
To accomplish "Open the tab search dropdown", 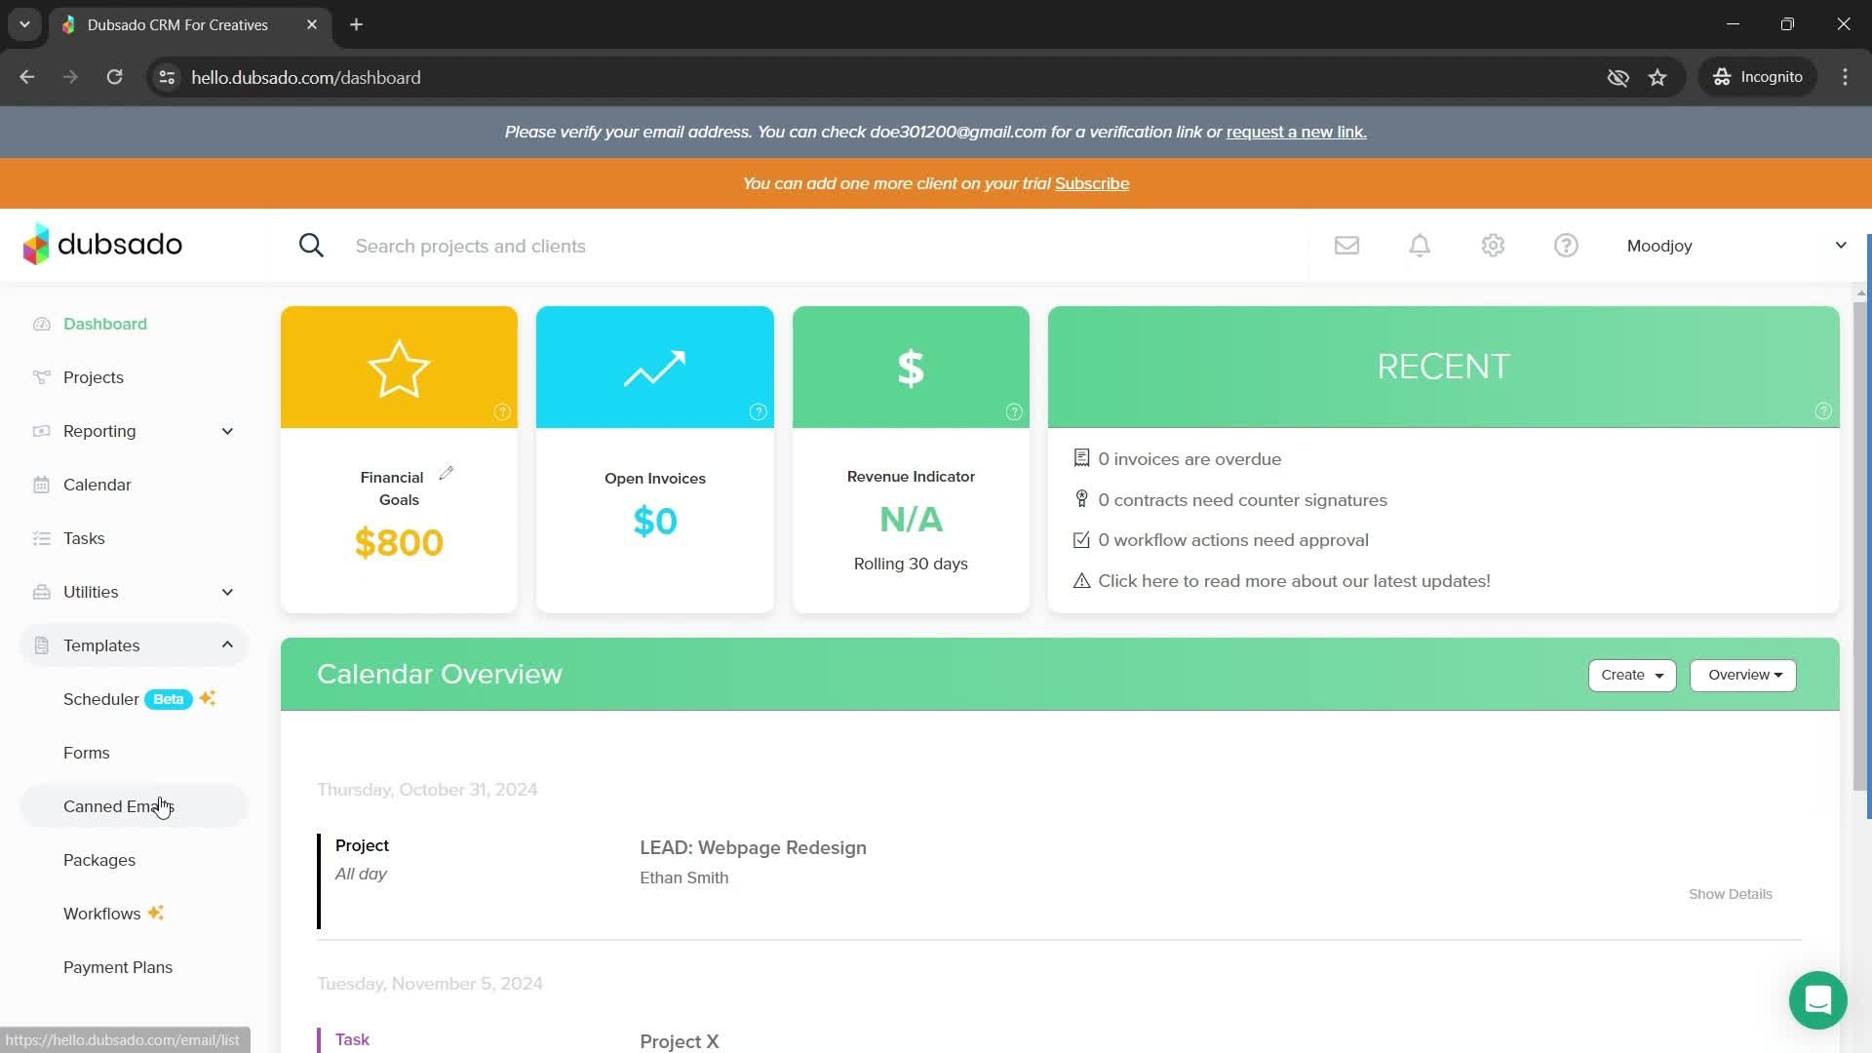I will [24, 24].
